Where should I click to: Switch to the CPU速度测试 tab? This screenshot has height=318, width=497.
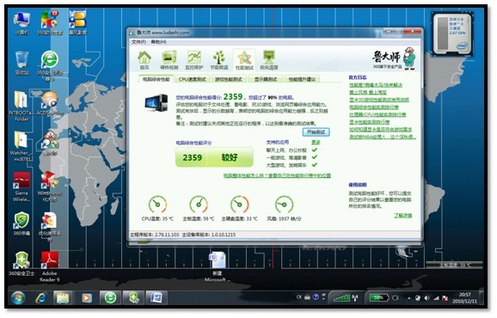[192, 79]
